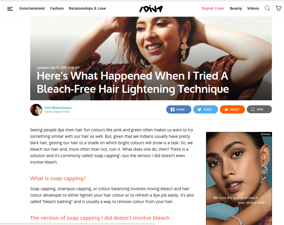The image size is (284, 225).
Task: Open the Videos section
Action: (x=253, y=8)
